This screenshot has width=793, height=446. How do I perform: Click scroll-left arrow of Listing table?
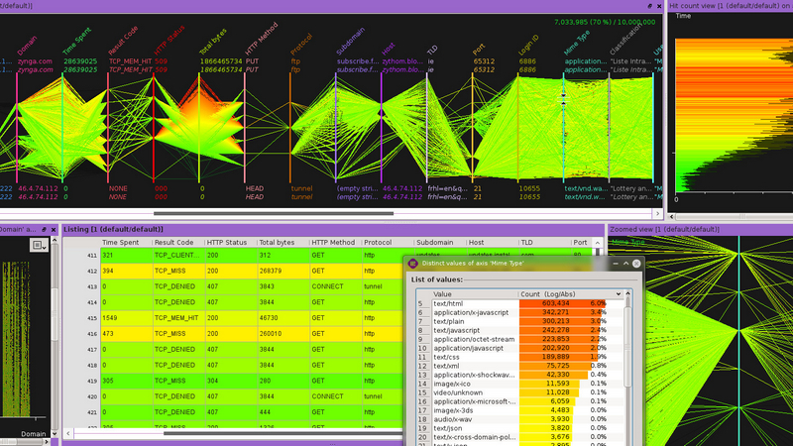click(x=68, y=433)
